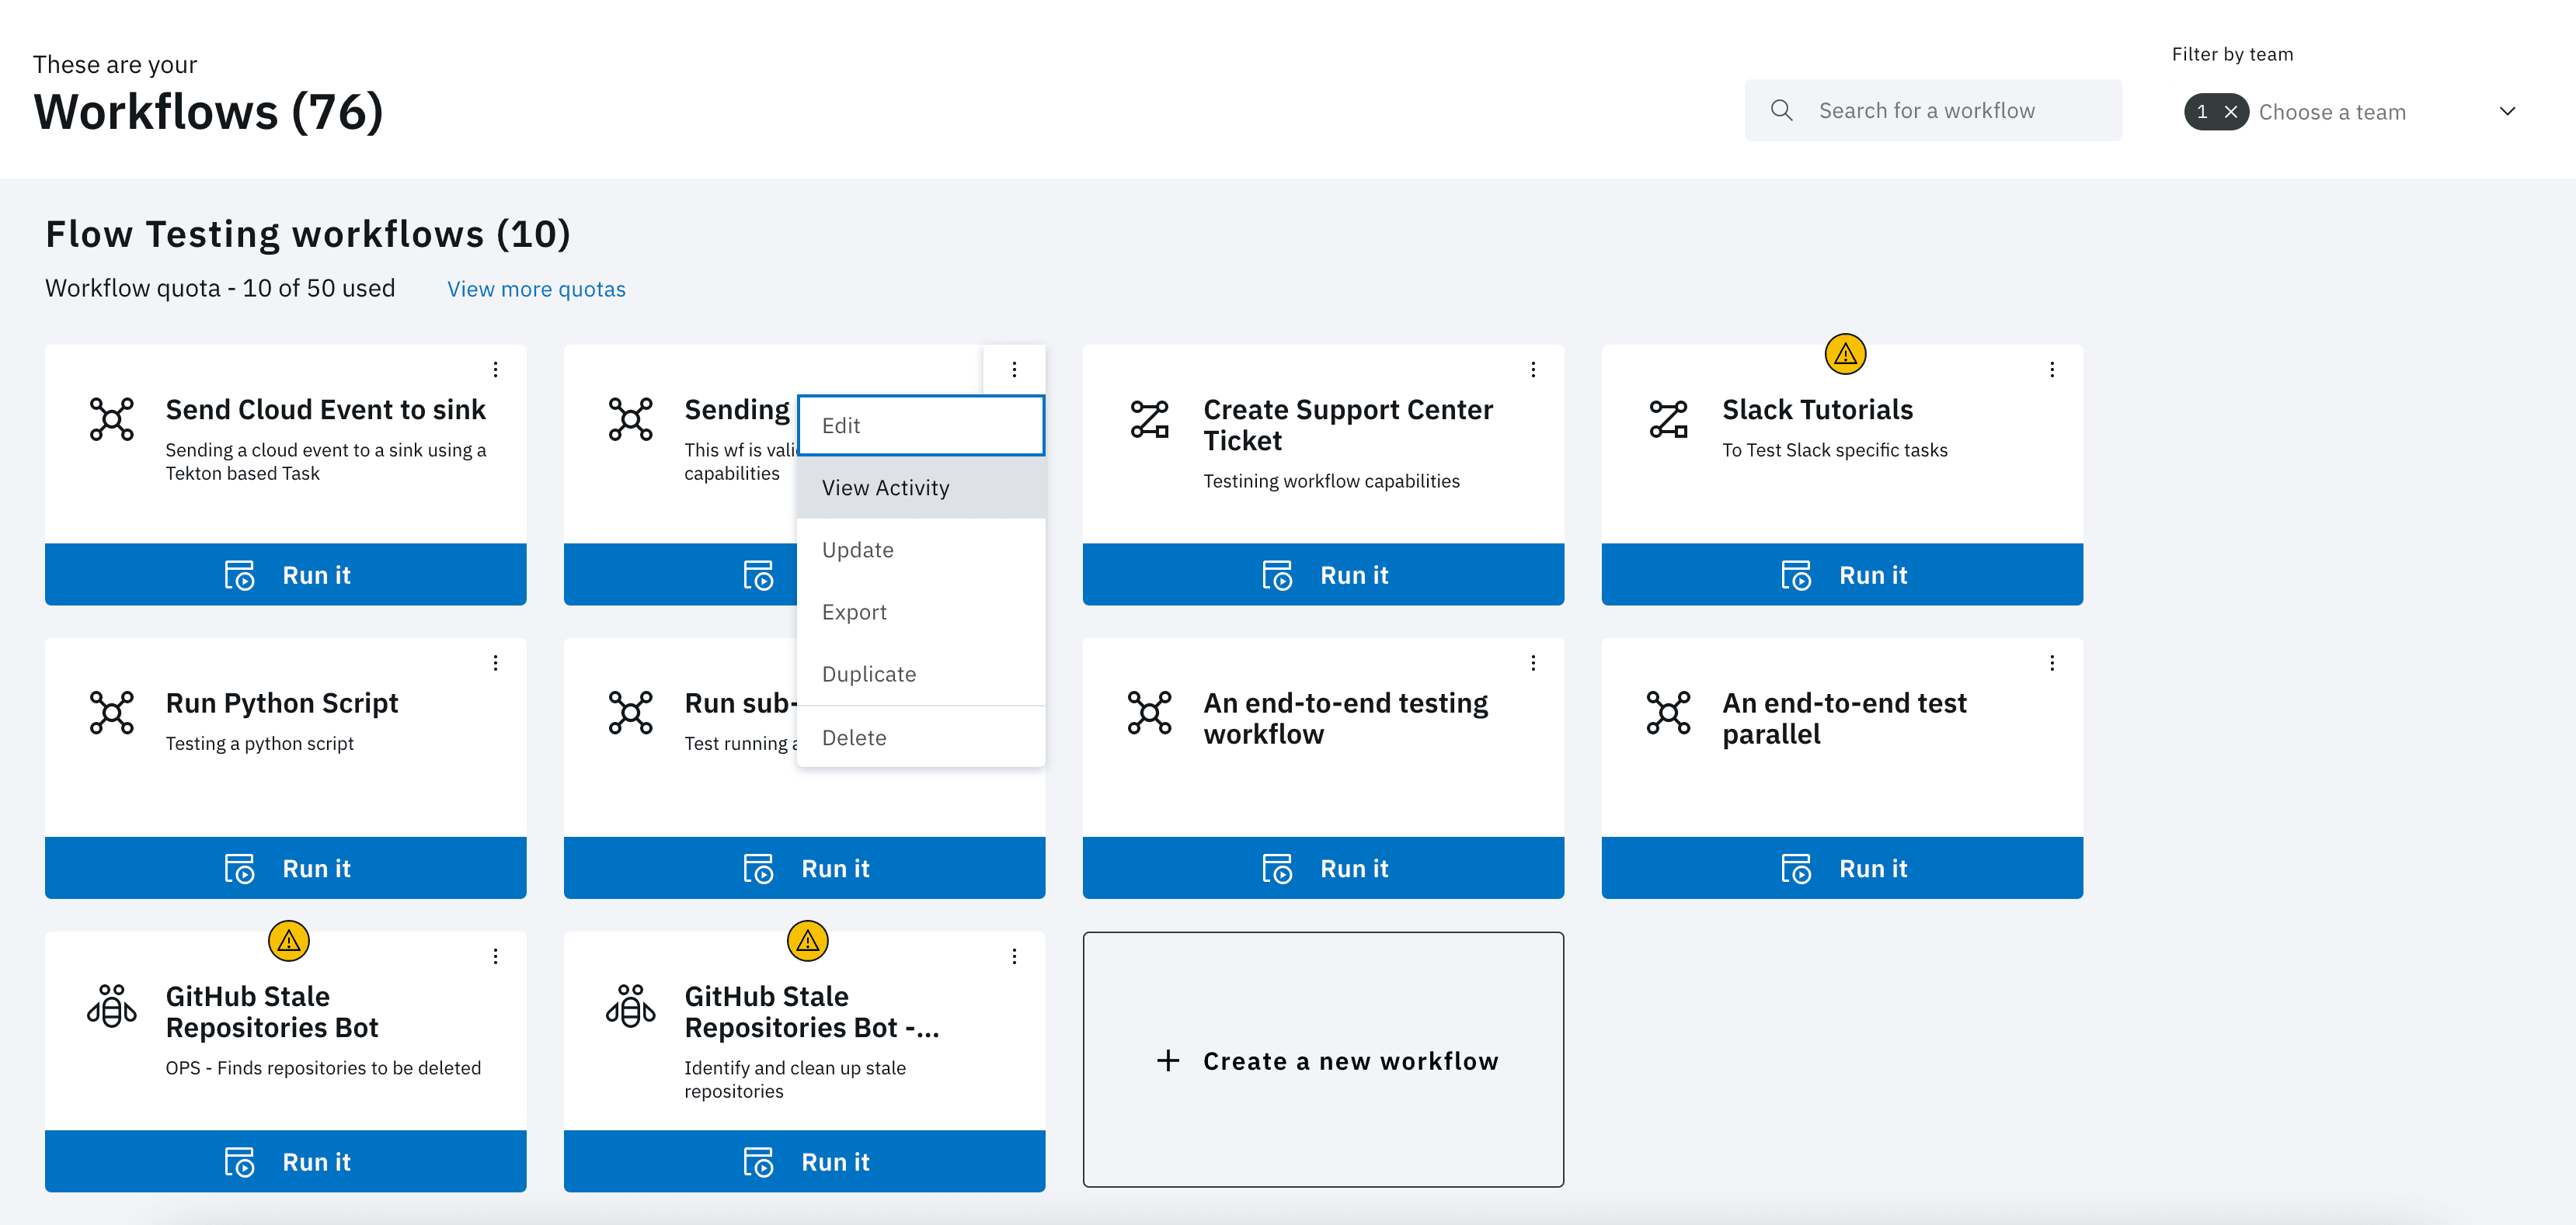Click 'OPS - Finds repositories to be deleted' text
This screenshot has height=1225, width=2576.
(323, 1068)
